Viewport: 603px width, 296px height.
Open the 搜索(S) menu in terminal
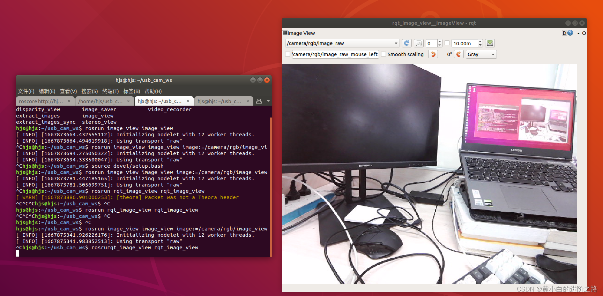pos(90,91)
